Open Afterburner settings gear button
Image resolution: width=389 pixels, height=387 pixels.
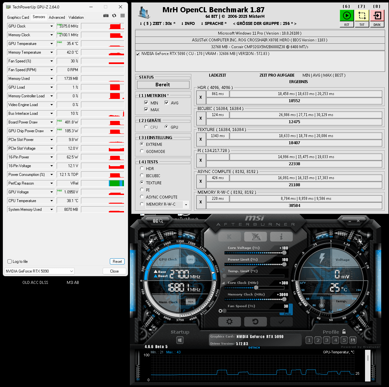coord(229,322)
